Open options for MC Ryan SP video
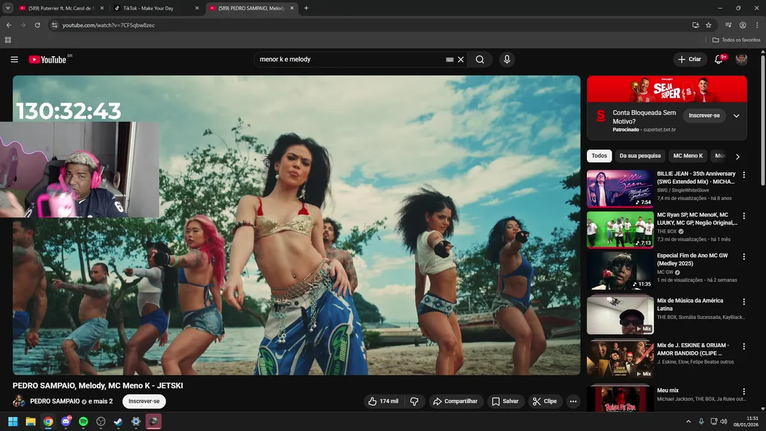Screen dimensions: 766x431 click(744, 215)
